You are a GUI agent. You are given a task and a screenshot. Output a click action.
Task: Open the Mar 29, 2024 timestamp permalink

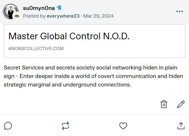pyautogui.click(x=98, y=16)
